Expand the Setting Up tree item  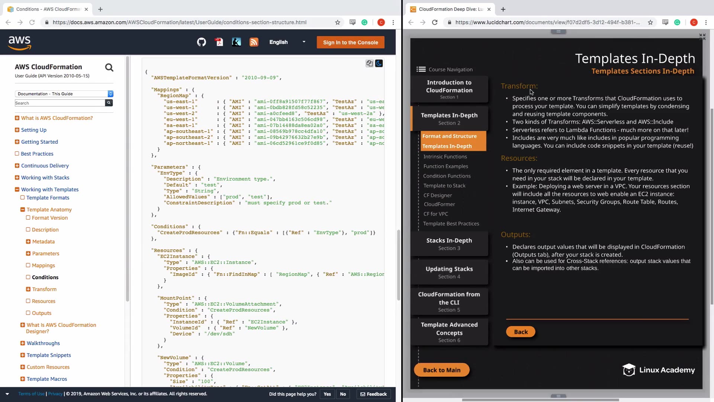tap(17, 130)
